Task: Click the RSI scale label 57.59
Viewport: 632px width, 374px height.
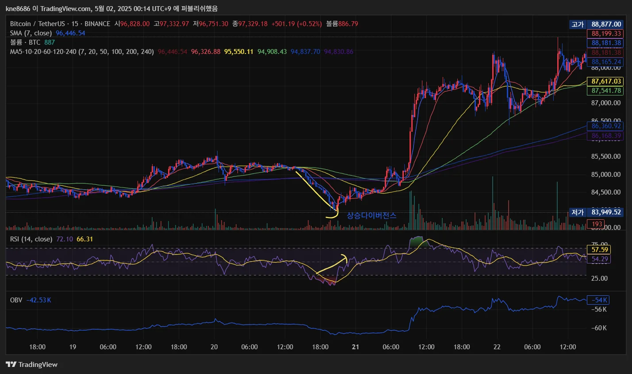Action: (599, 250)
